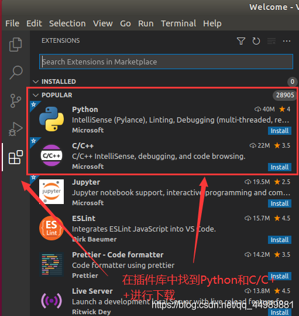Click the INSTALLED count badge 0
299x316 pixels.
[x=292, y=81]
